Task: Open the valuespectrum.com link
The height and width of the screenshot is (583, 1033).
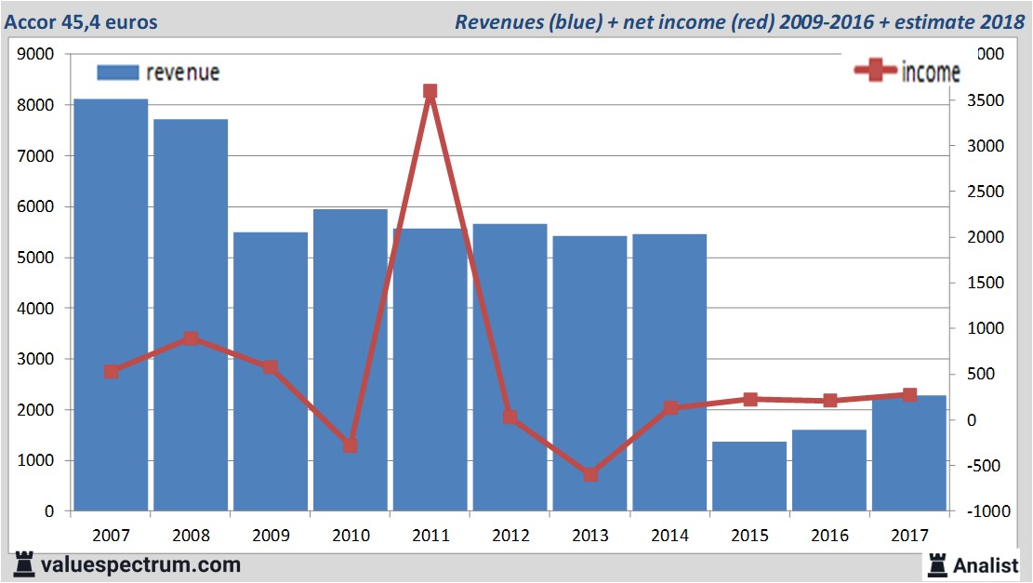Action: pyautogui.click(x=140, y=564)
